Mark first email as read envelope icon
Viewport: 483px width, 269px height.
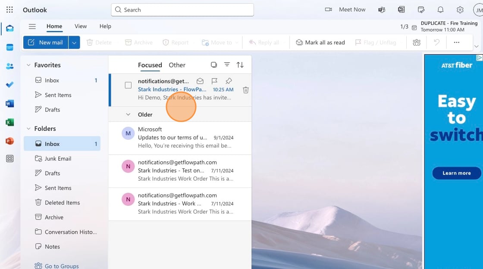[x=200, y=81]
